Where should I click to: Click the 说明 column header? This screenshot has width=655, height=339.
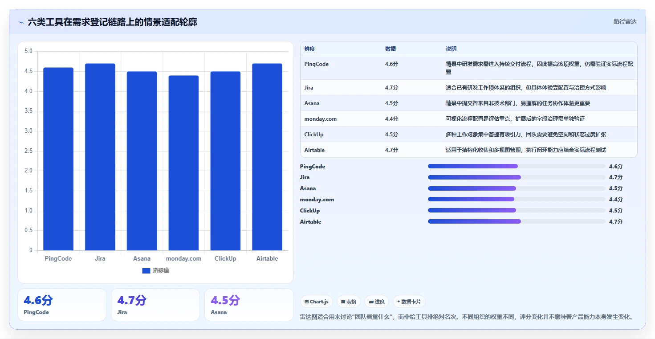451,49
